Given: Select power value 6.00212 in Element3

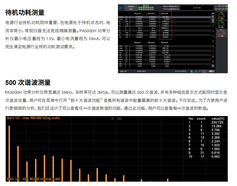Looking at the screenshot, I should coord(166,21).
